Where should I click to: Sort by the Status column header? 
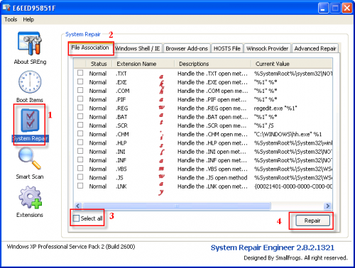click(99, 64)
